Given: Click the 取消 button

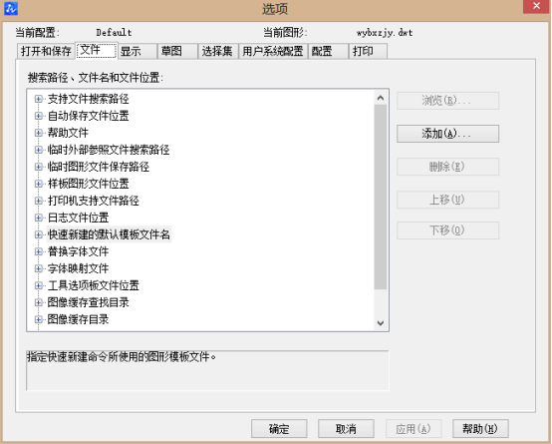Looking at the screenshot, I should (346, 429).
